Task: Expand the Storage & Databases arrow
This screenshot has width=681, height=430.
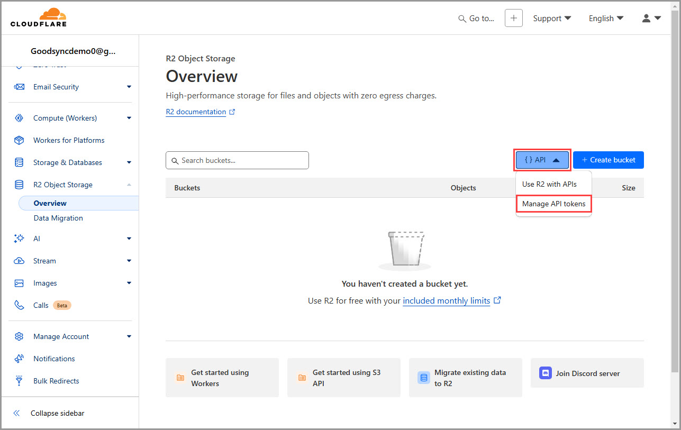Action: click(129, 162)
